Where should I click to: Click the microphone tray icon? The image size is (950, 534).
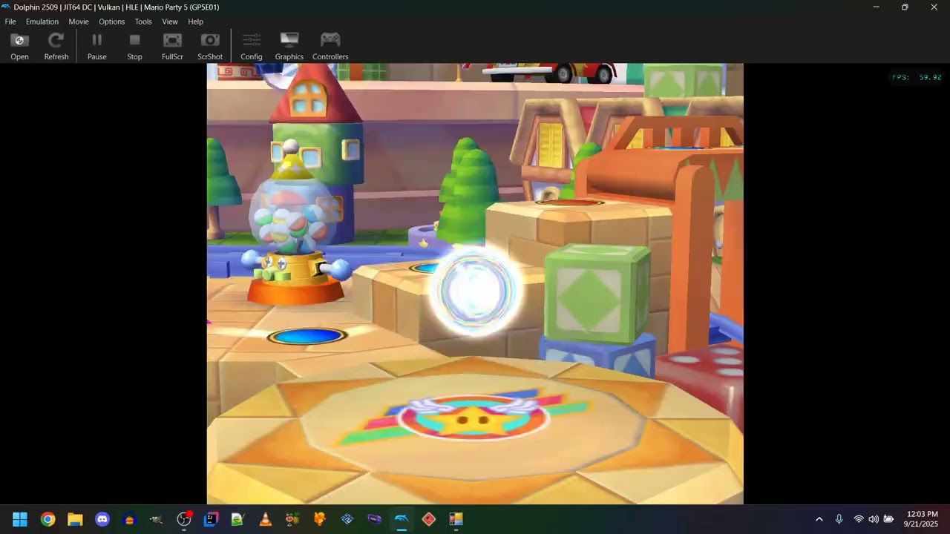839,519
